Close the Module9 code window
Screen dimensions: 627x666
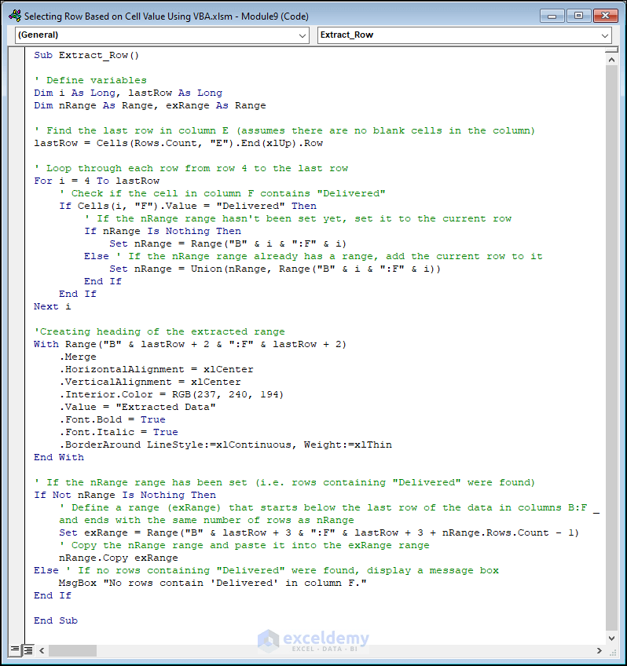[x=605, y=16]
